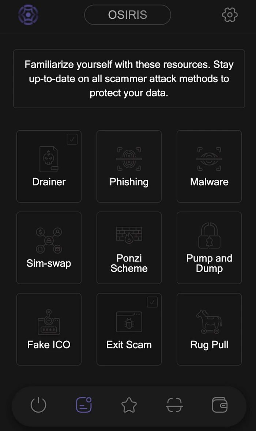Open favorites with the star icon
Image resolution: width=256 pixels, height=431 pixels.
coord(129,405)
